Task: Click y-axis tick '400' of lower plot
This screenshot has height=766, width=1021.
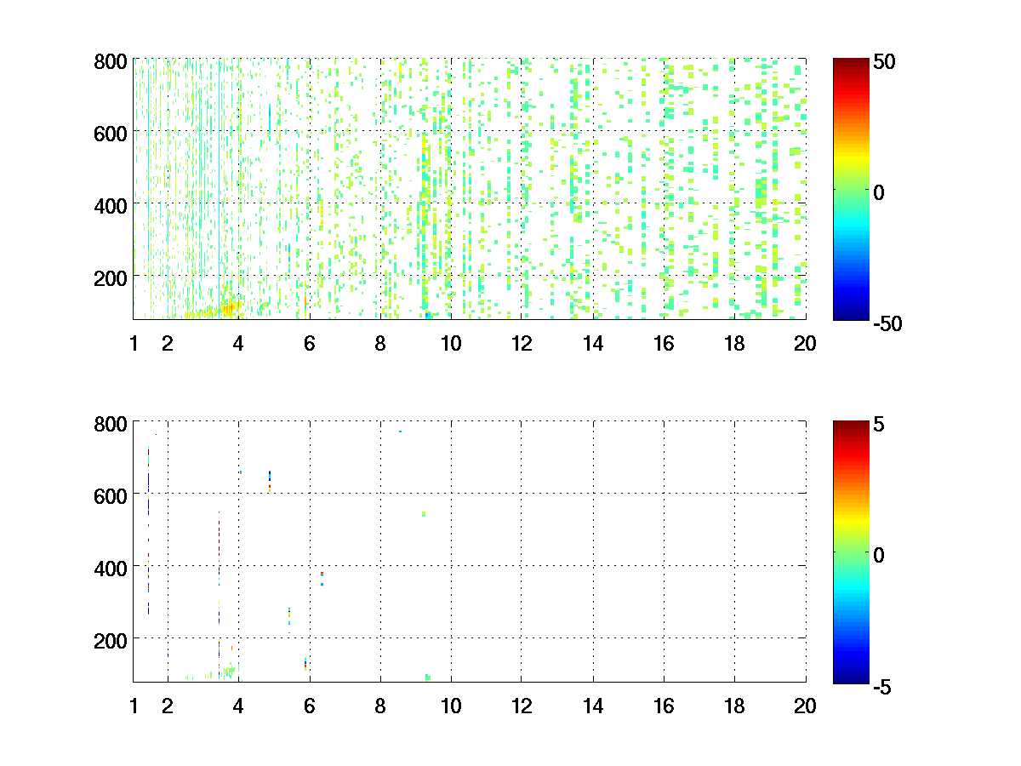Action: 112,567
